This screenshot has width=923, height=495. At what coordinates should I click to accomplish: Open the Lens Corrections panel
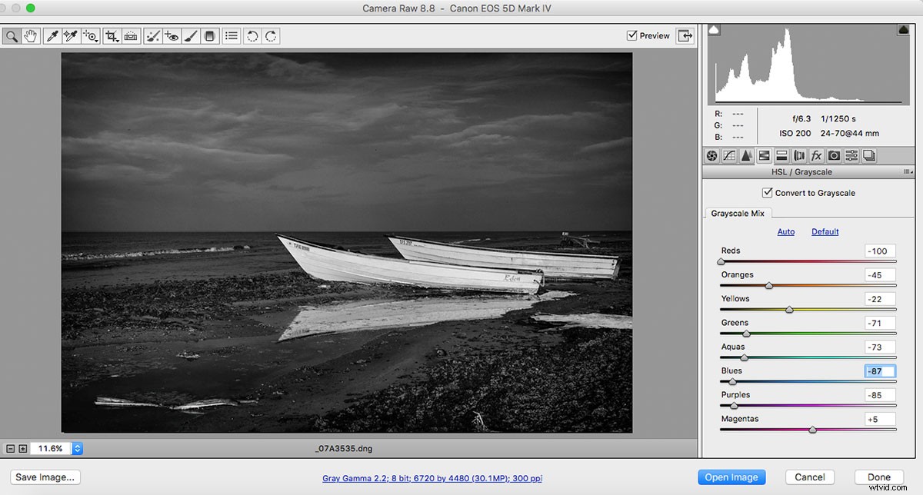(x=798, y=155)
